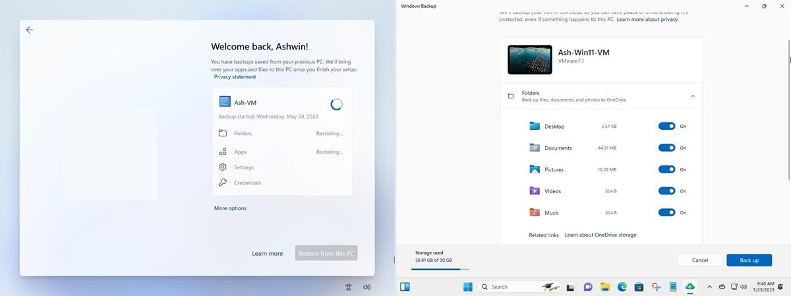Turn off Pictures folder backup toggle

tap(666, 169)
